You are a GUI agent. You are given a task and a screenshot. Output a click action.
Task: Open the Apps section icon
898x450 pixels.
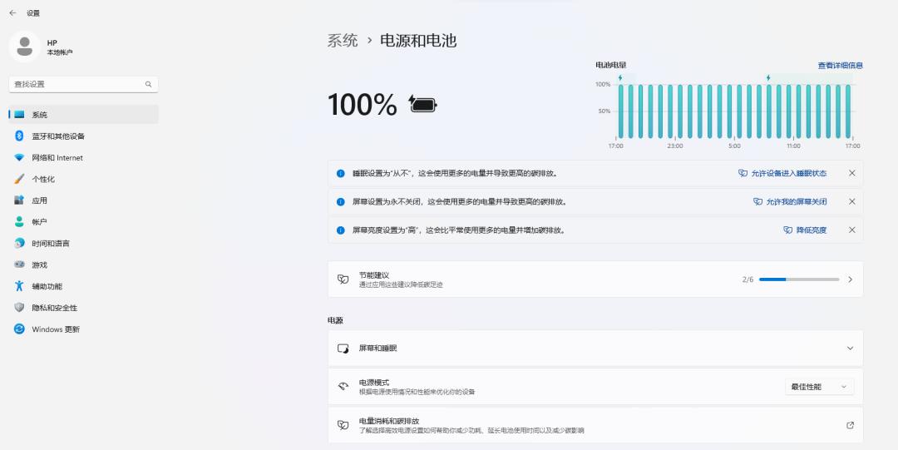click(x=19, y=200)
